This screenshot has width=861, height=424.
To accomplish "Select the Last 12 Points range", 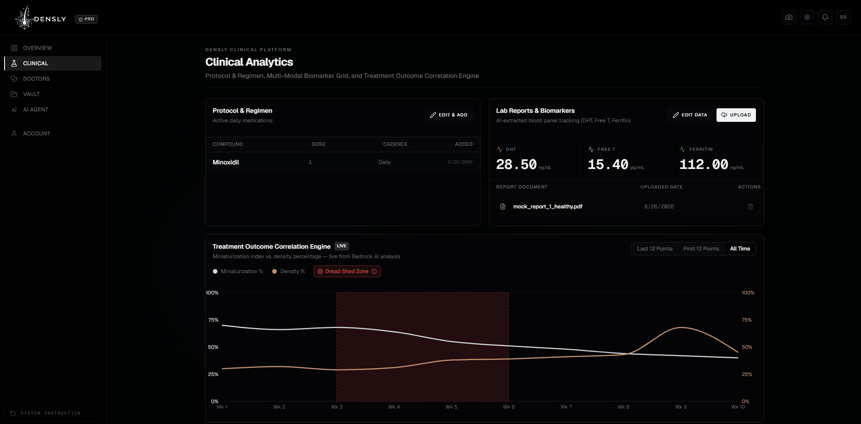I will tap(654, 249).
